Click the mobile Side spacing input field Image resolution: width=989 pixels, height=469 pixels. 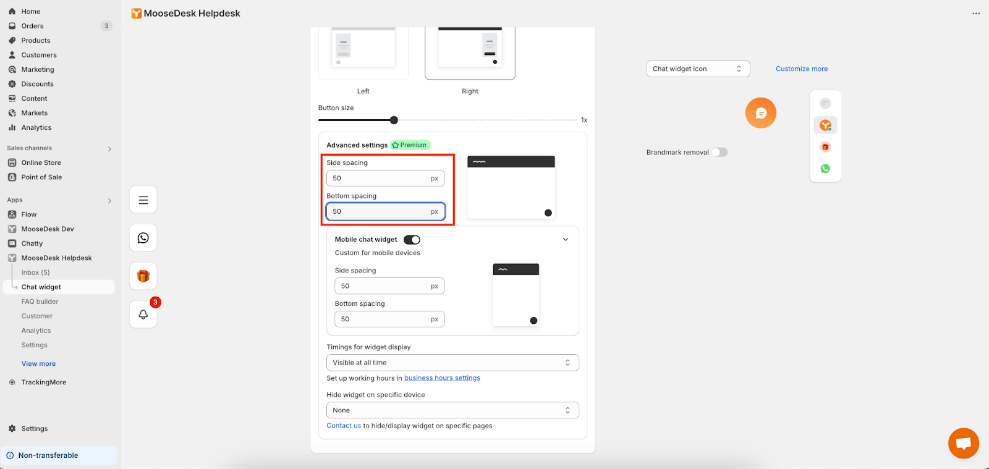coord(389,286)
